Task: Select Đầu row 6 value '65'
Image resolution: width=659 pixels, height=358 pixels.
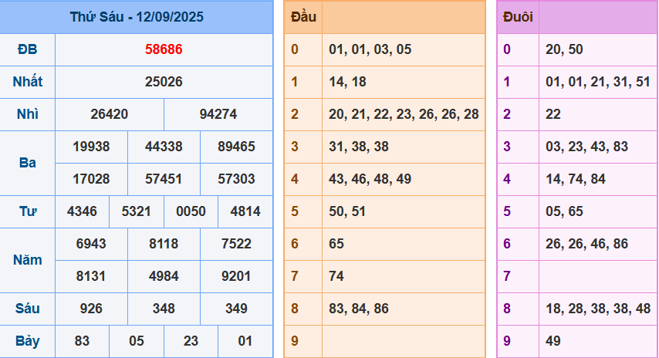Action: (336, 243)
